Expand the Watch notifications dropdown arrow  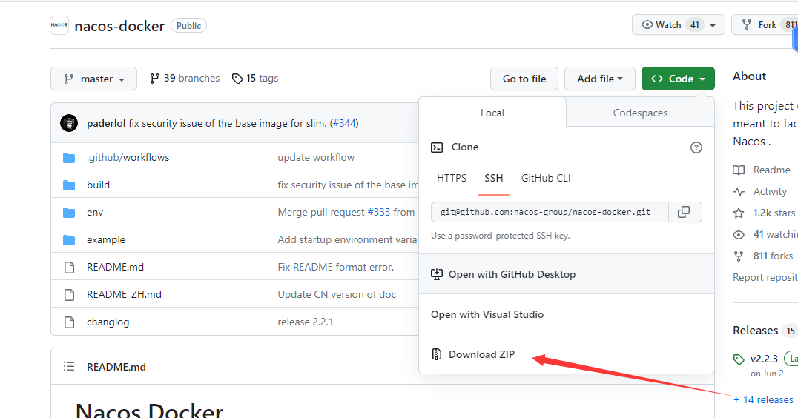713,25
